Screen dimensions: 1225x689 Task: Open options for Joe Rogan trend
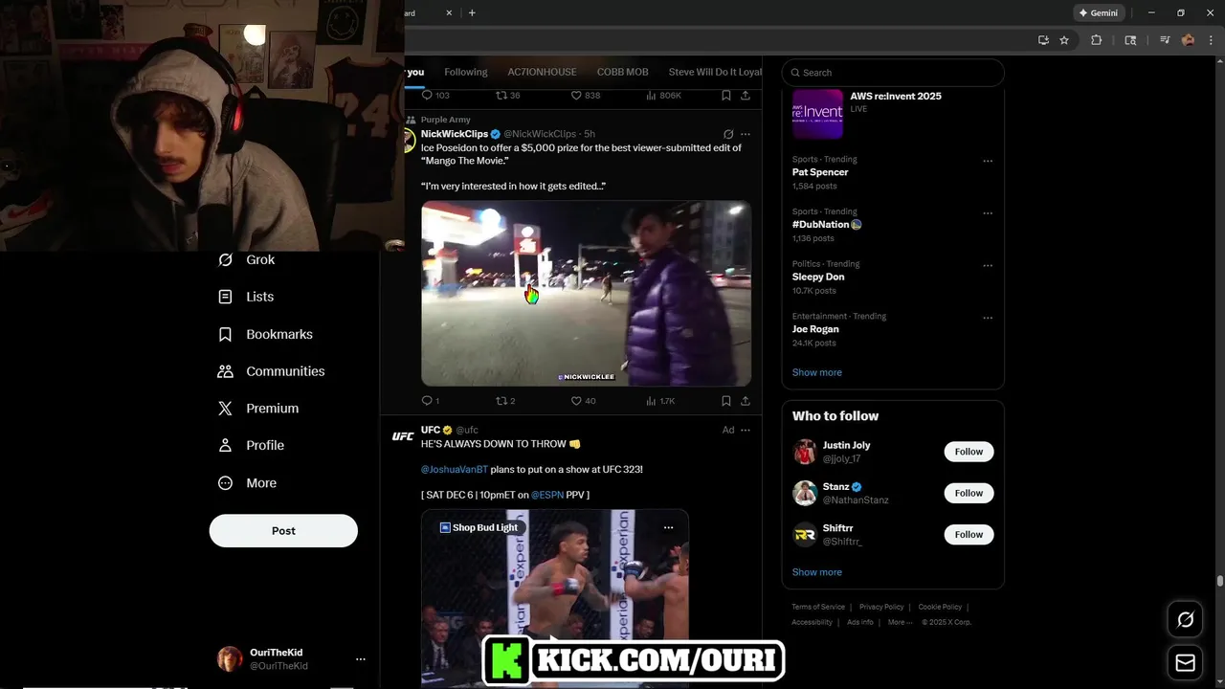pyautogui.click(x=988, y=318)
